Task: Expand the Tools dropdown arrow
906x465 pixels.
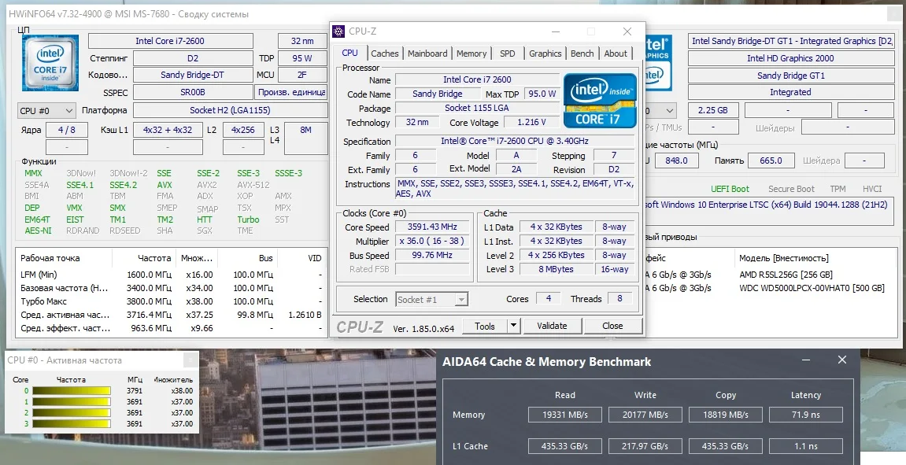Action: coord(513,326)
